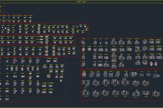The width and height of the screenshot is (163, 108).
Task: Click the PVC 8.5 title text
Action: click(x=81, y=2)
